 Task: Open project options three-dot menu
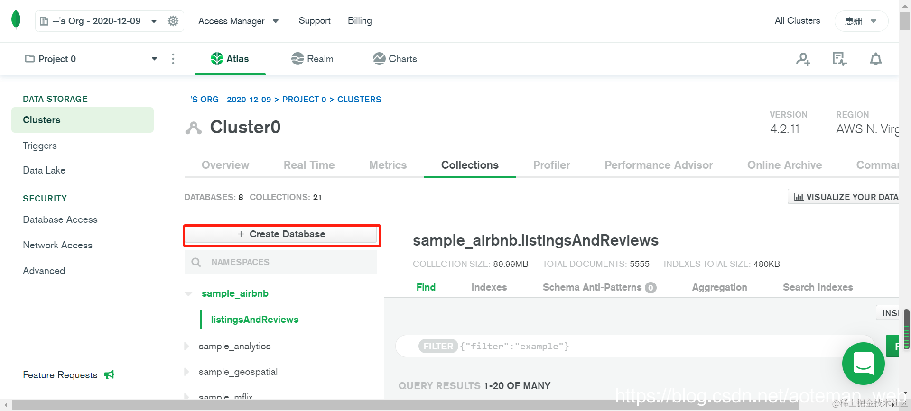[x=173, y=59]
